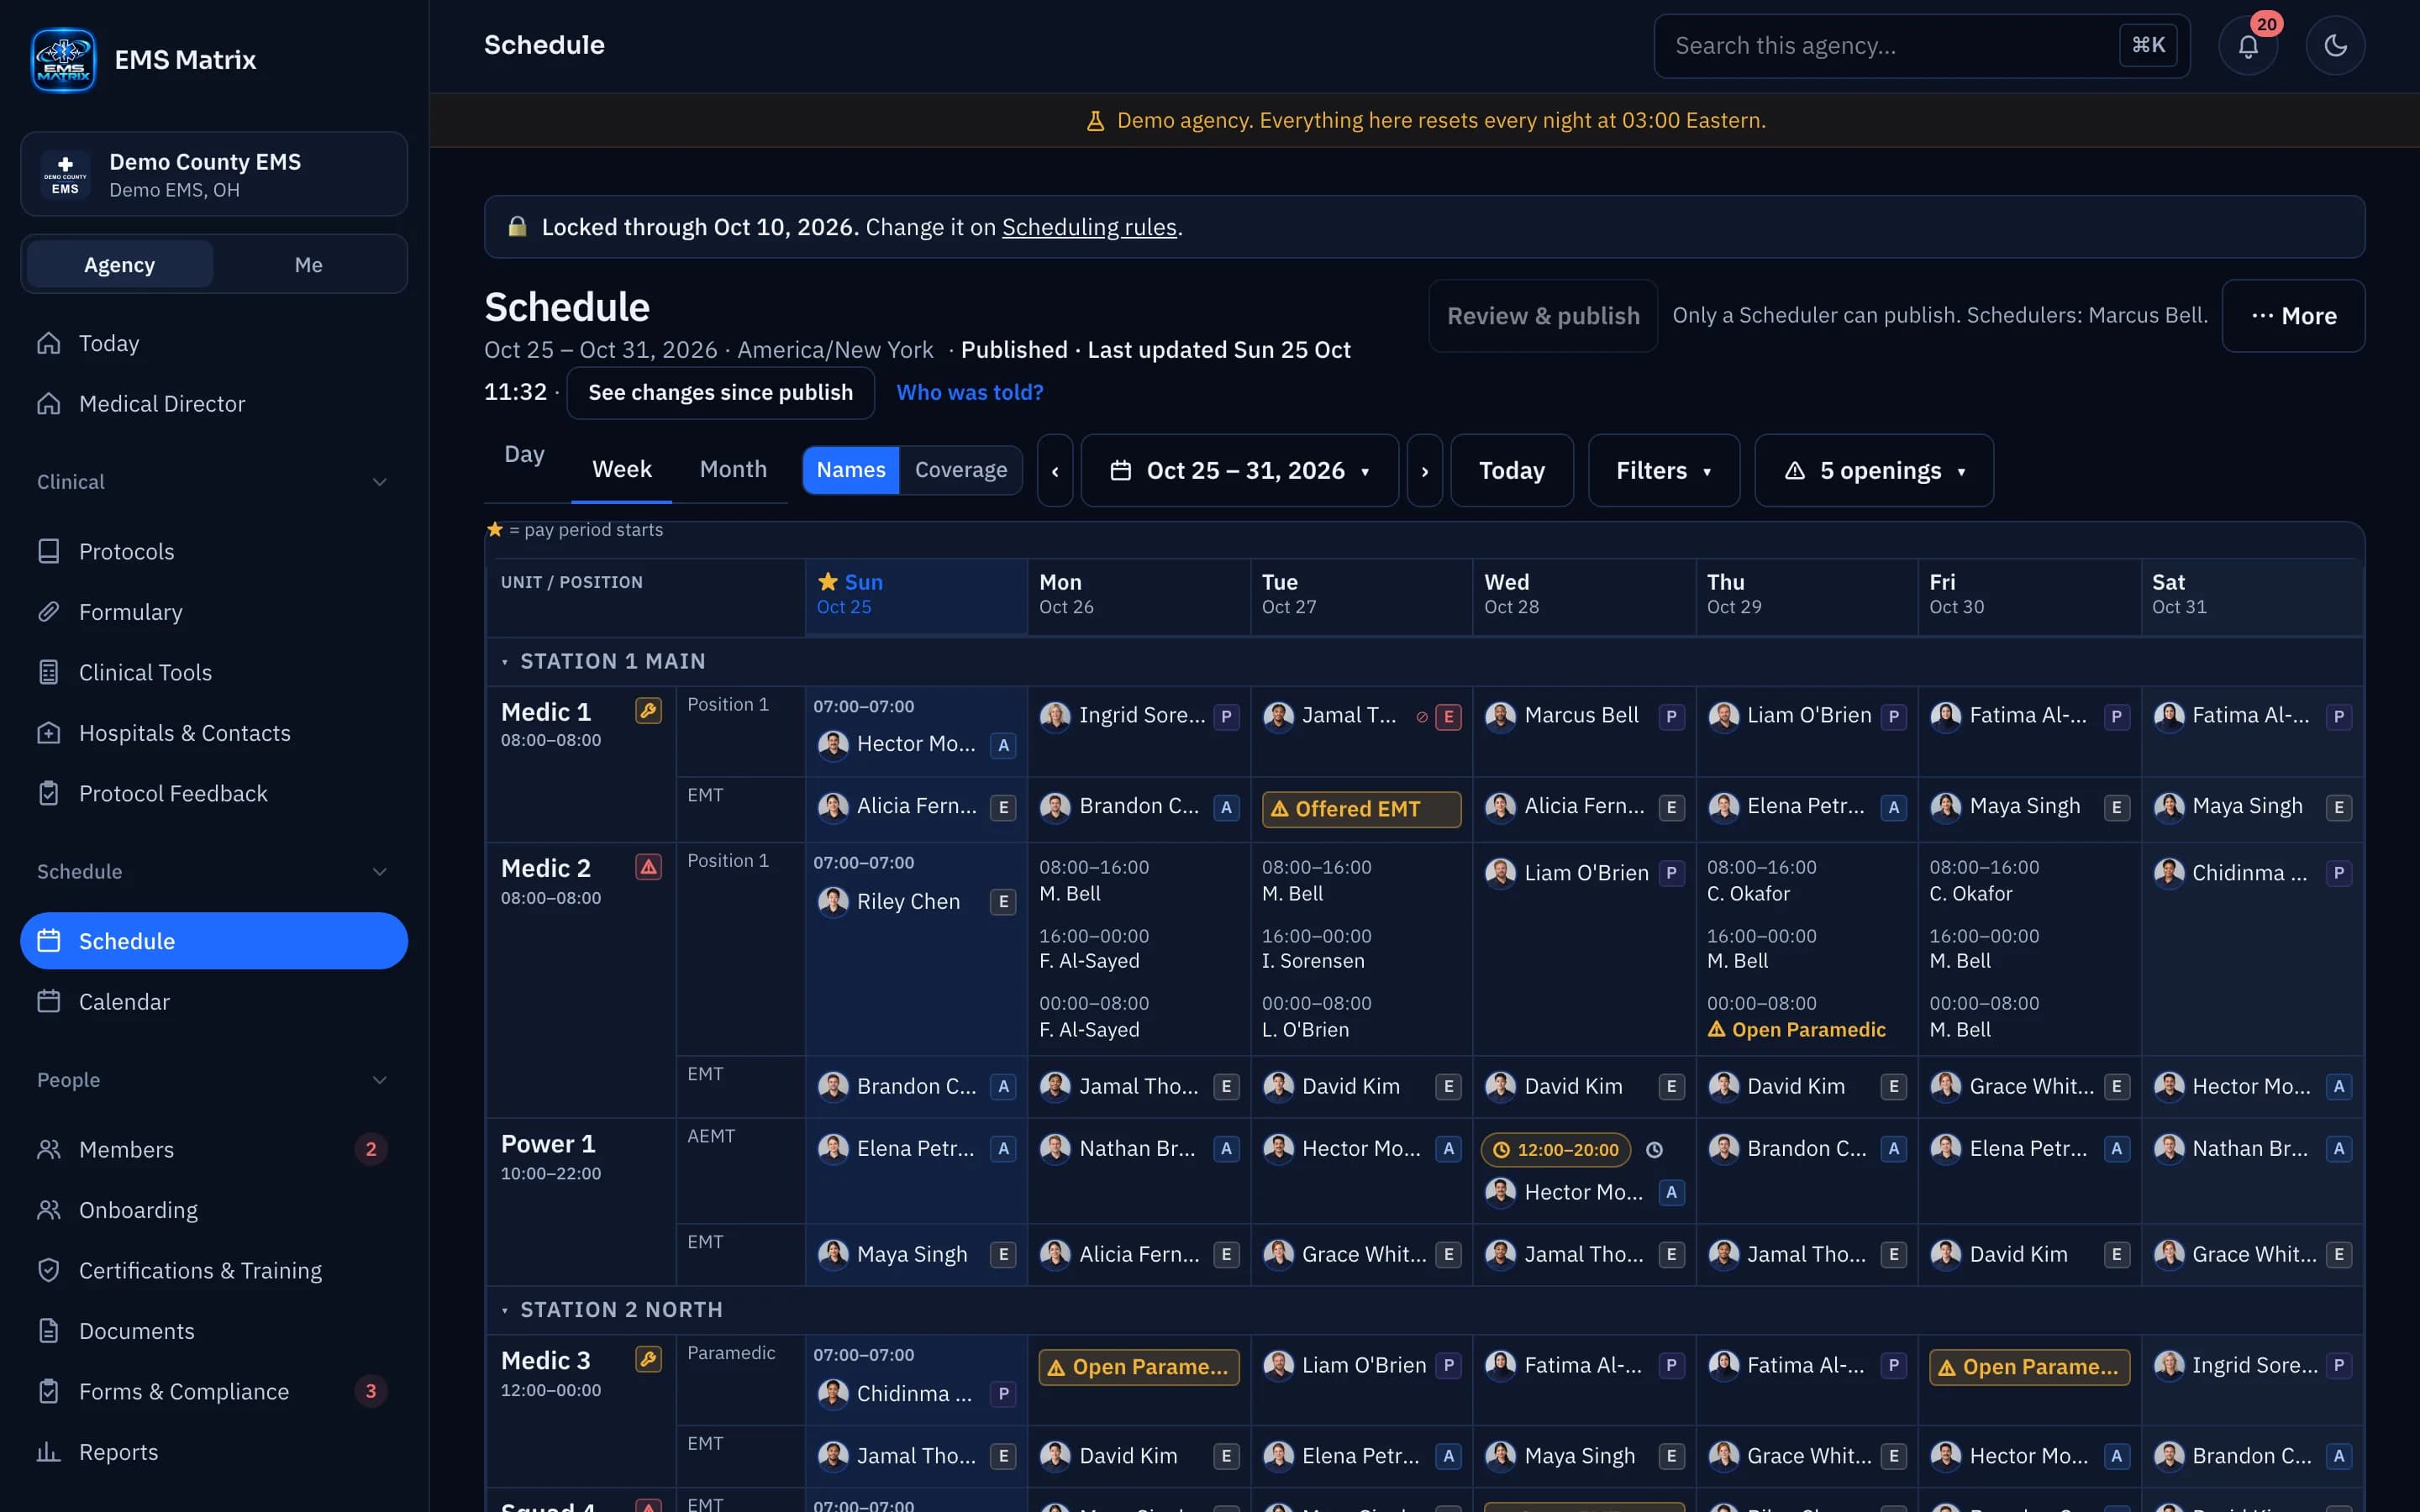Screen dimensions: 2420x1512
Task: Focus the Search this agency field
Action: click(x=1921, y=46)
